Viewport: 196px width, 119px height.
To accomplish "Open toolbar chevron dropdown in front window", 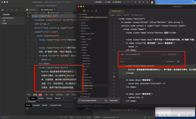I will [x=100, y=11].
